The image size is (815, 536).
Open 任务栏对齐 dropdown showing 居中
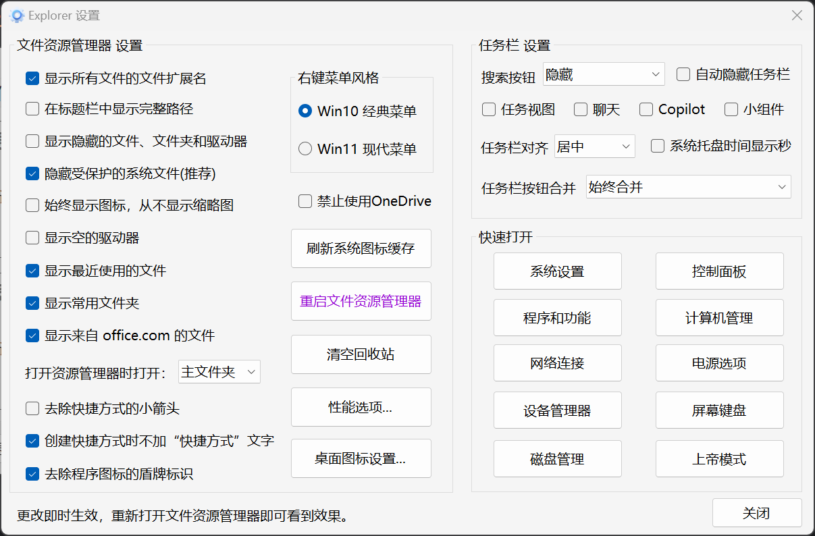click(x=594, y=146)
